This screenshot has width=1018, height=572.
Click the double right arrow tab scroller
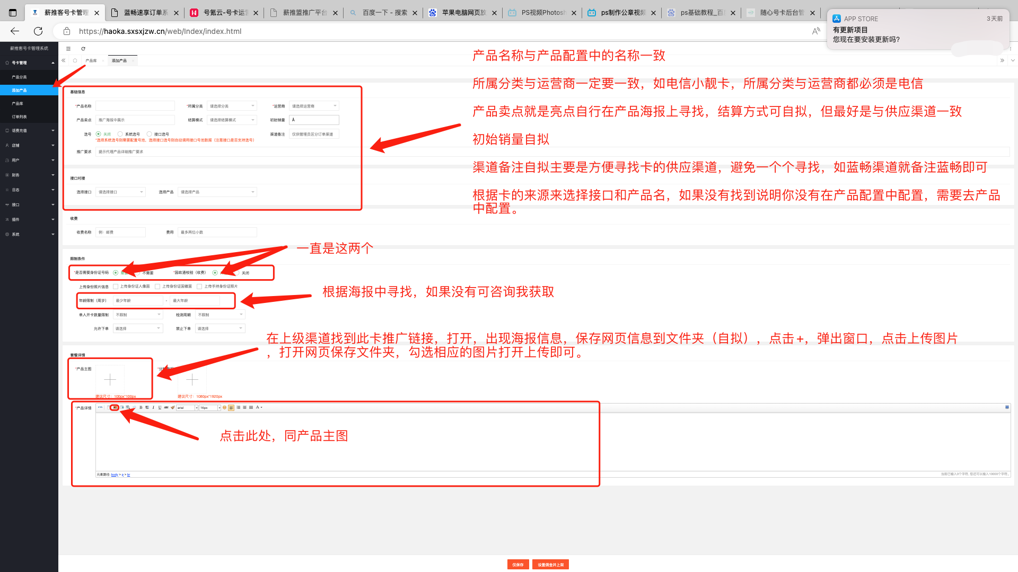(1002, 60)
